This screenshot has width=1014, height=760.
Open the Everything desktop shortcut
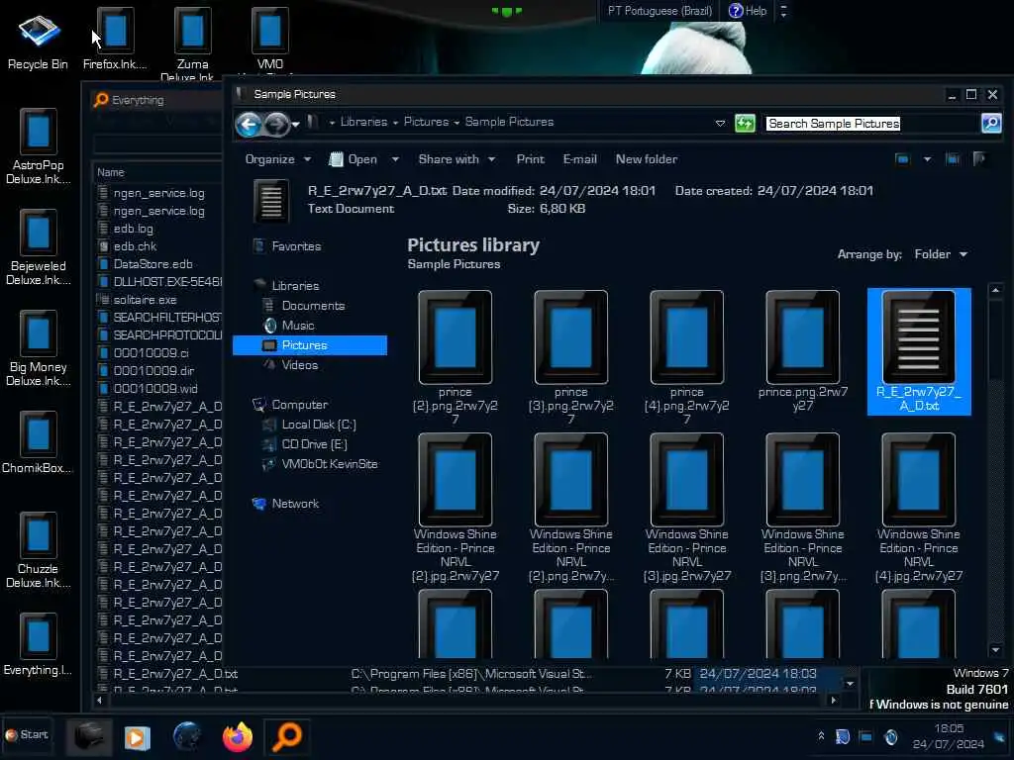point(38,644)
